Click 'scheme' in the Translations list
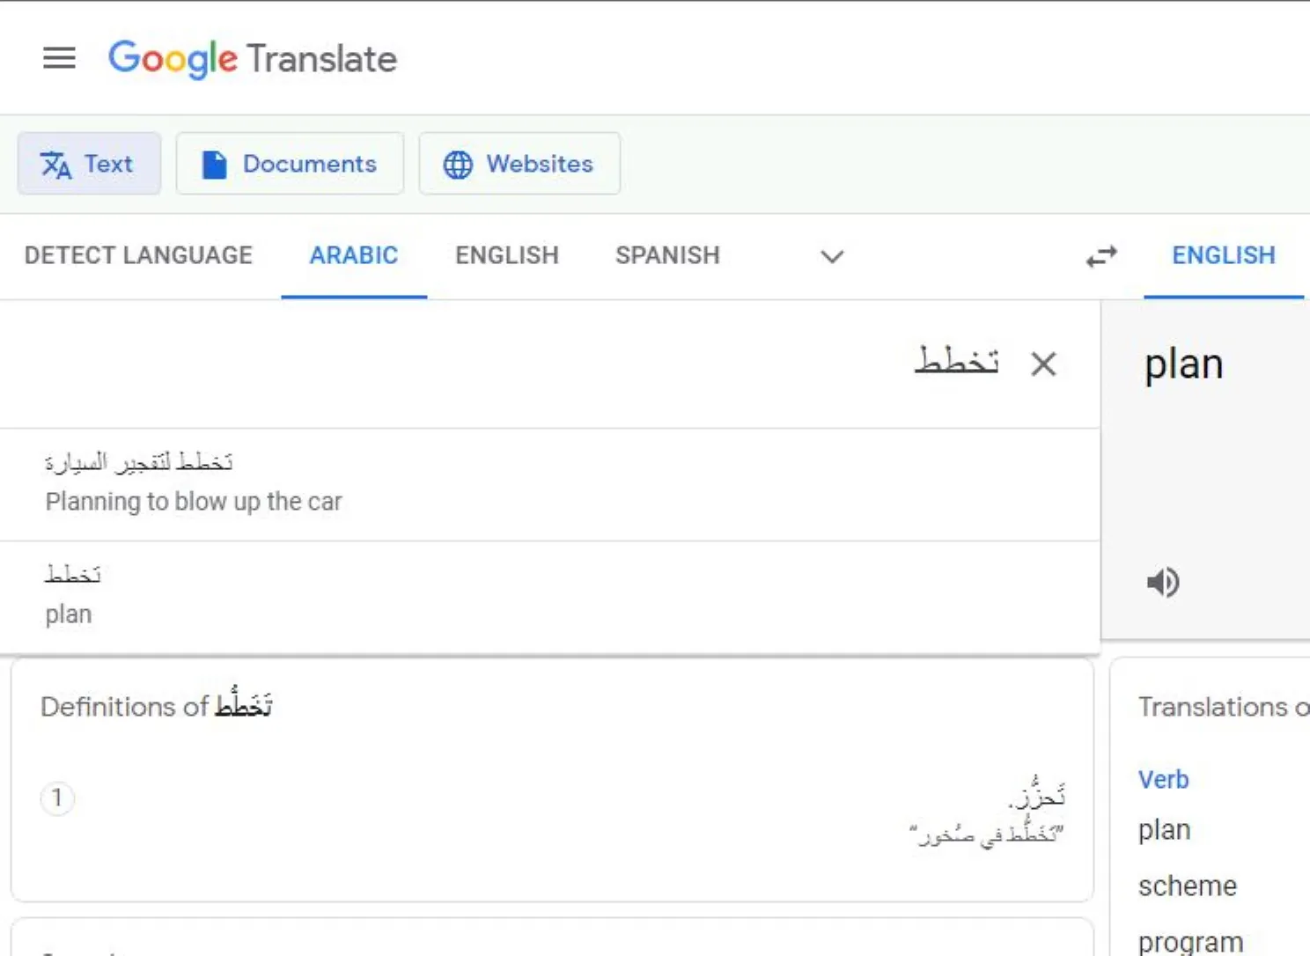Viewport: 1310px width, 956px height. click(x=1187, y=886)
